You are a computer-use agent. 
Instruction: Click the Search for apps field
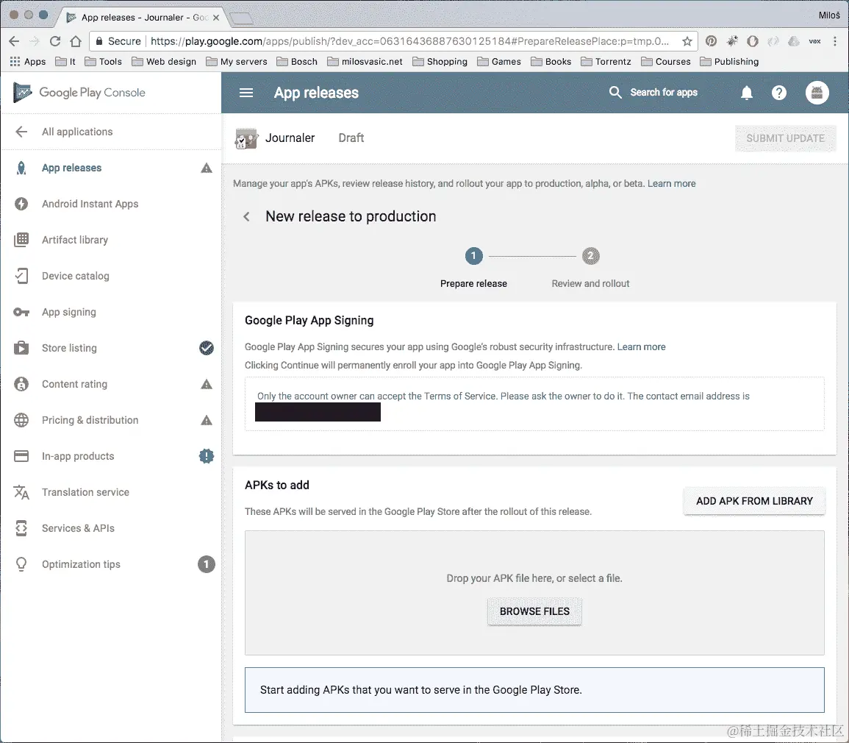tap(663, 93)
